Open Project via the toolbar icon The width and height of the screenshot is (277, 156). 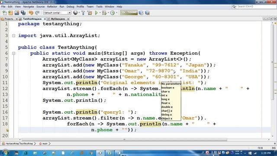(17, 13)
